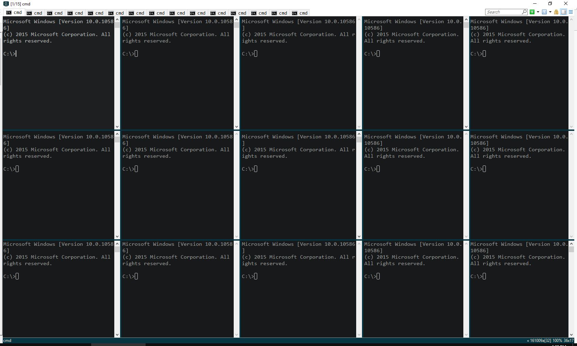Open the active console list dropdown arrow

coord(550,12)
